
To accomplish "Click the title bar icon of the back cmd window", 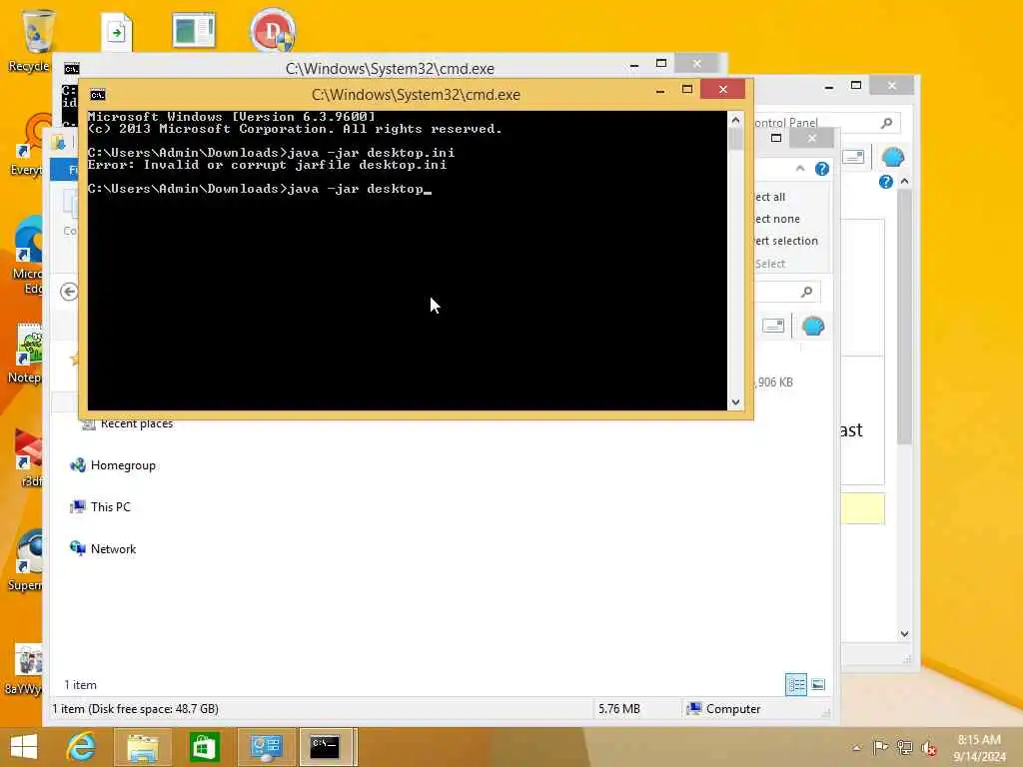I will tap(71, 69).
